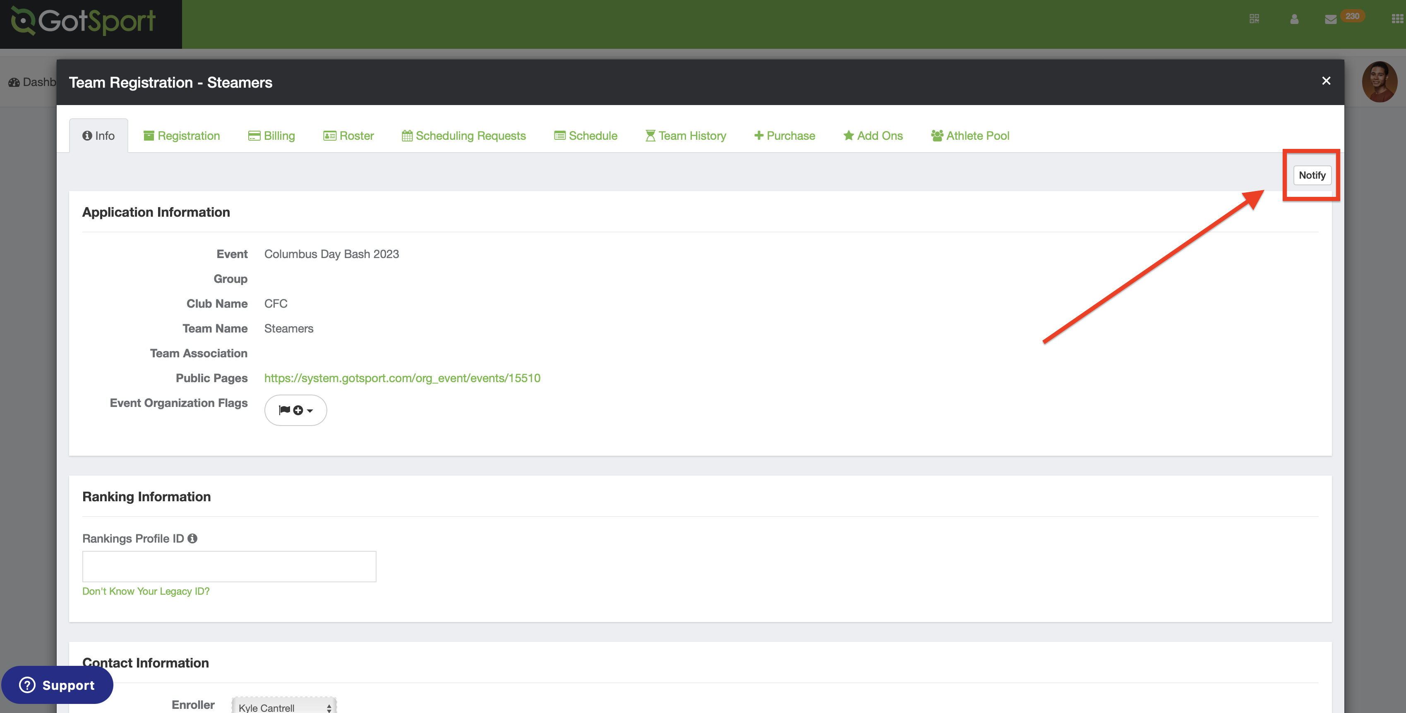Screen dimensions: 1406x713
Task: Click the Steamers team name value
Action: point(289,328)
